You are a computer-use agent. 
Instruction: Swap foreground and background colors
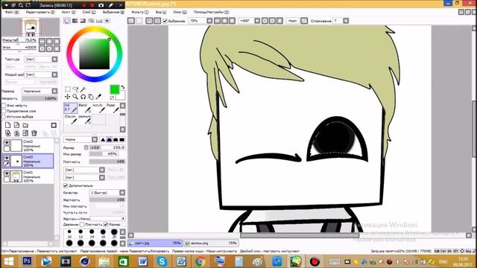click(122, 87)
